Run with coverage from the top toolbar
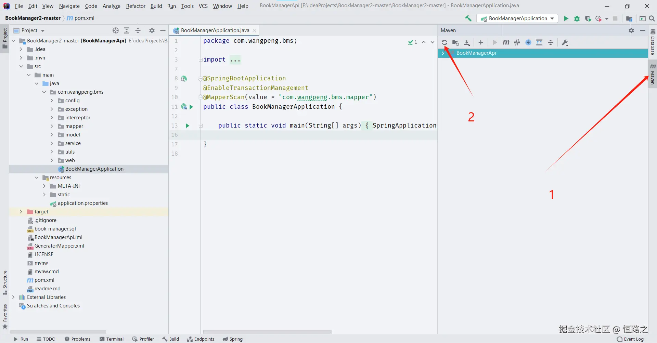This screenshot has width=657, height=343. 588,18
